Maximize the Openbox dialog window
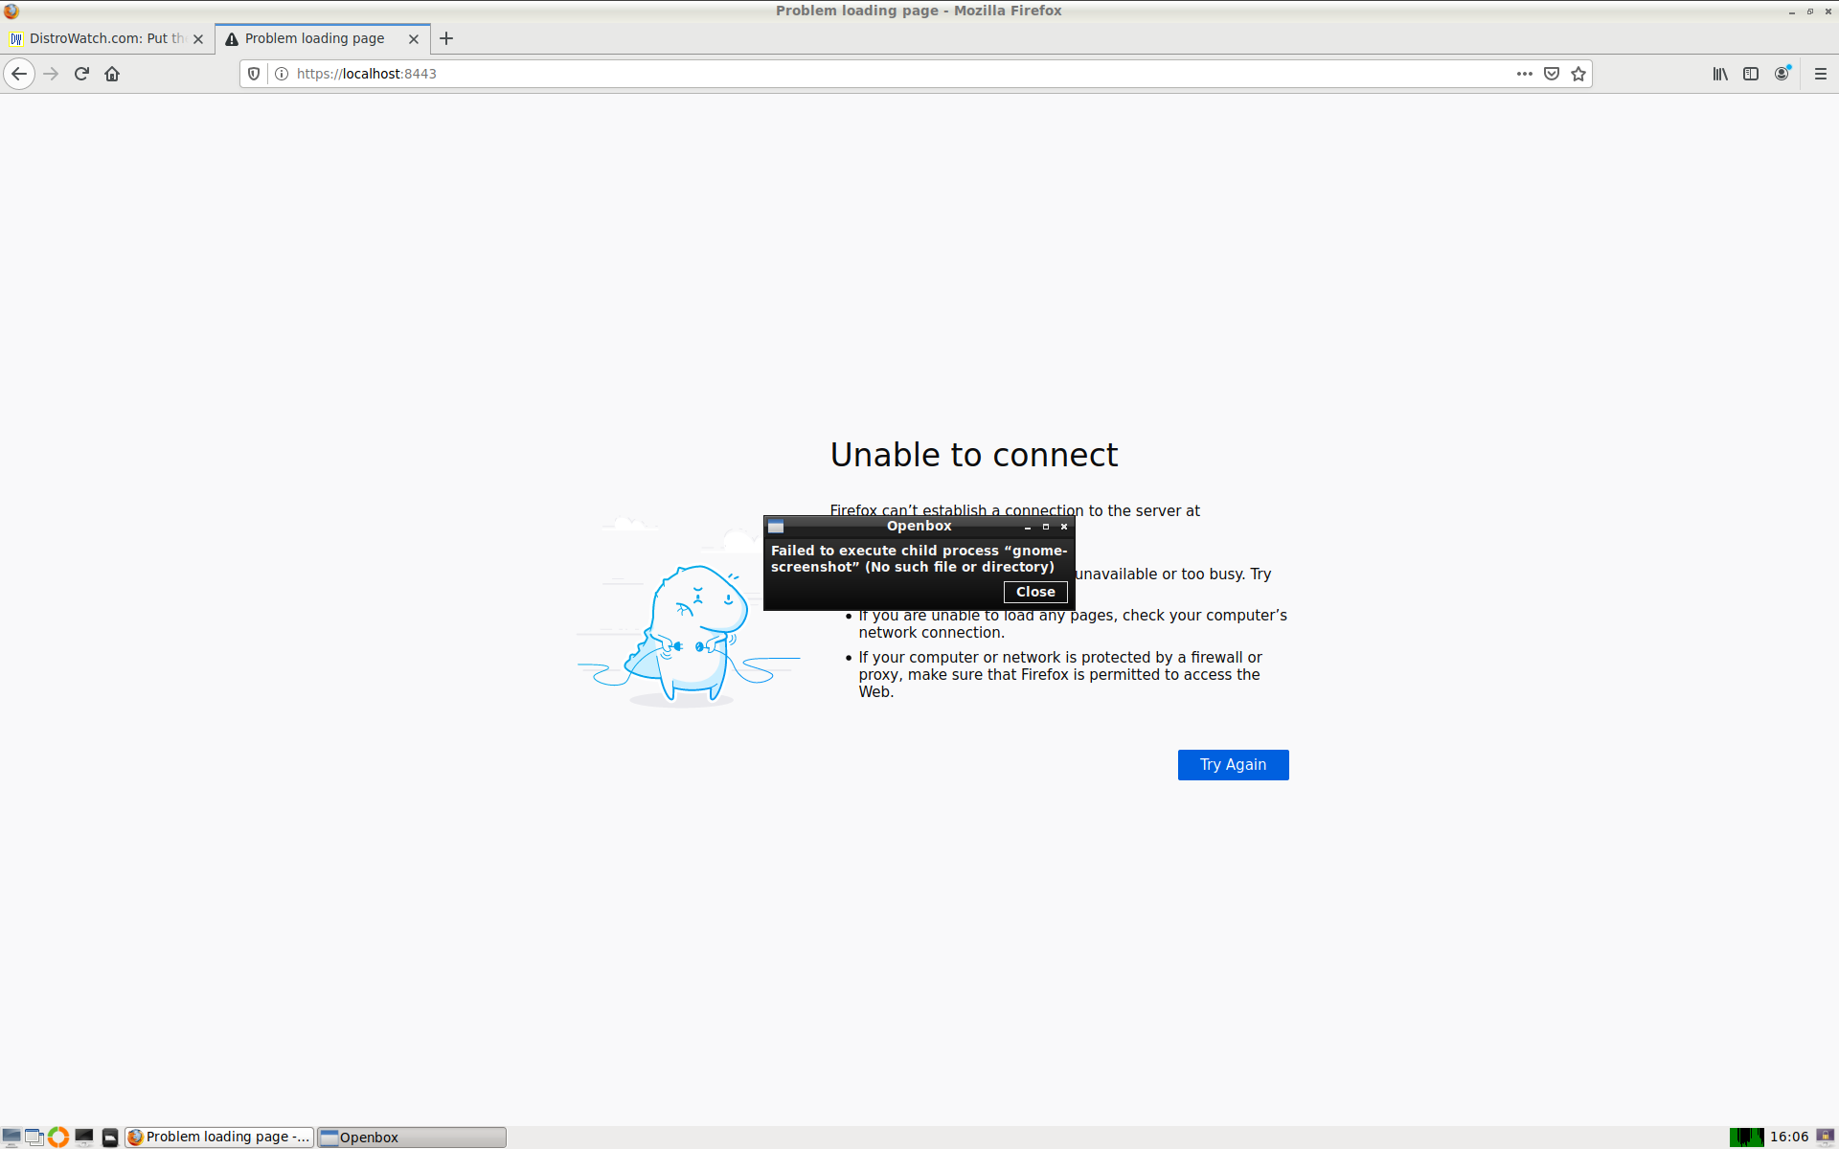 tap(1046, 527)
